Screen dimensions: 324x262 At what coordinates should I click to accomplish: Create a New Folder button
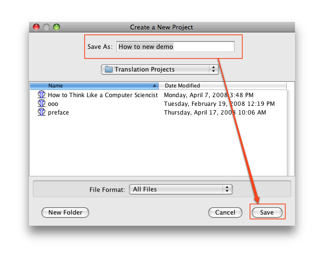click(x=66, y=212)
